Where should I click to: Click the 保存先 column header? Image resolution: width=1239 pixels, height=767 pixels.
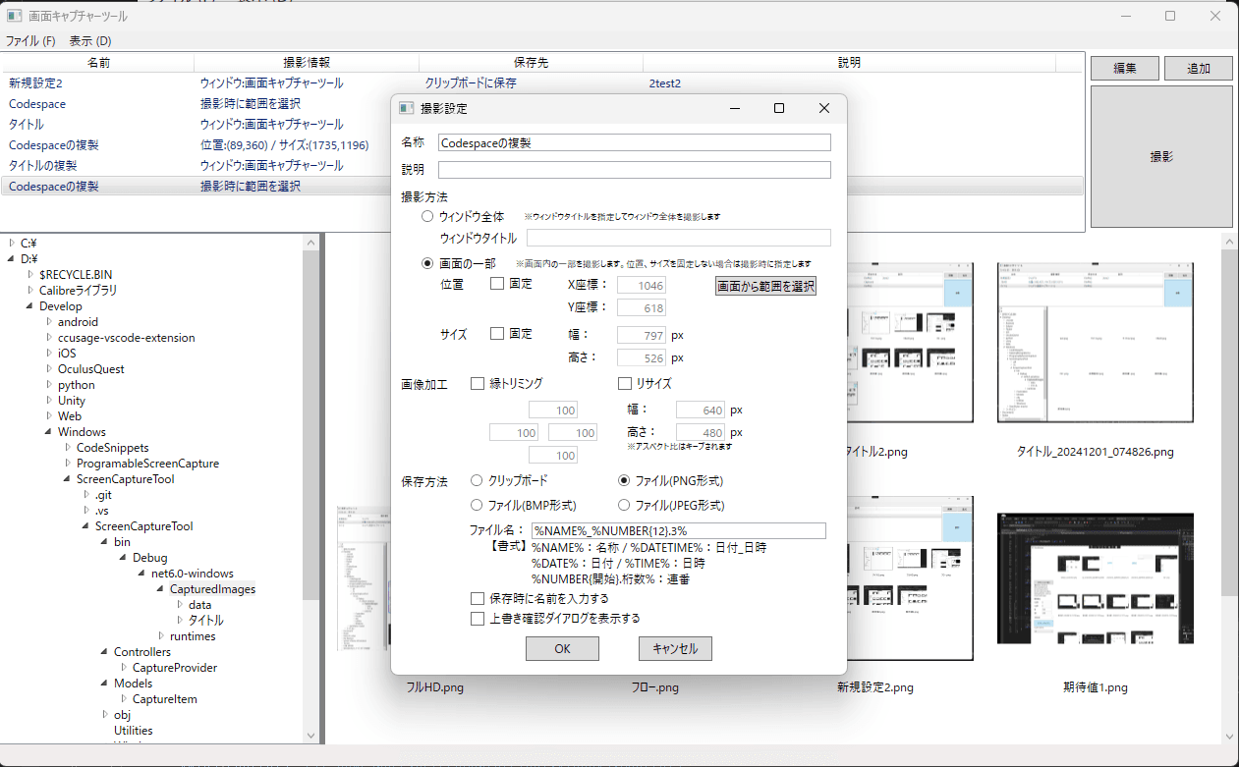pyautogui.click(x=531, y=62)
